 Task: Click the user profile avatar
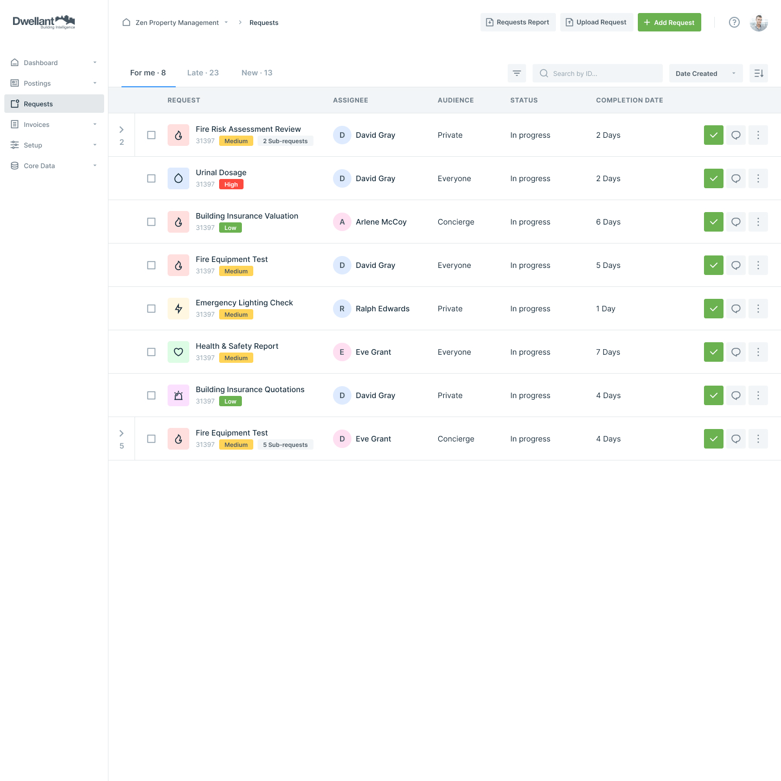coord(758,22)
